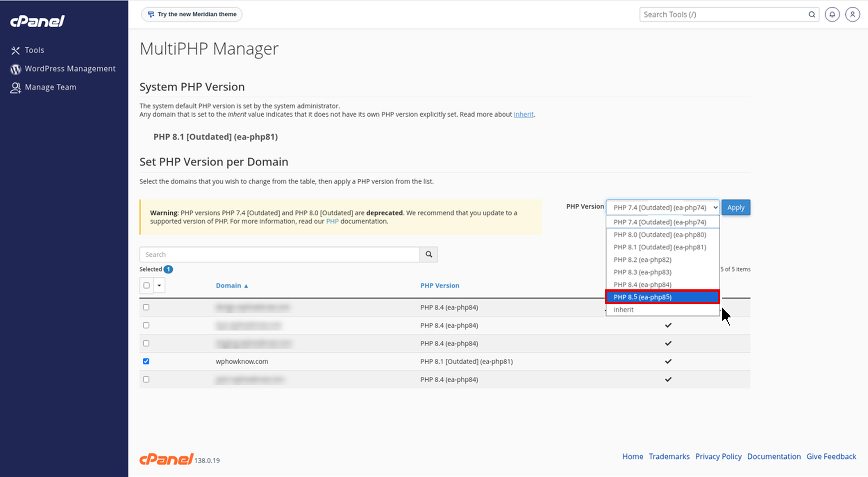
Task: Open the user account icon
Action: coord(853,14)
